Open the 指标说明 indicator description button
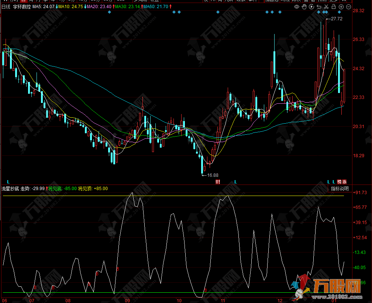Screen dimensions: 372x303 pos(340,189)
